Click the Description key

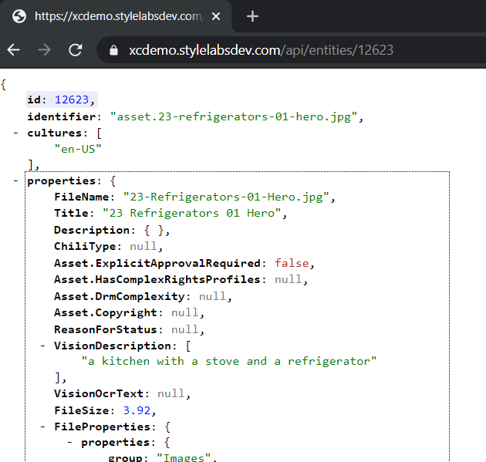[x=92, y=230]
